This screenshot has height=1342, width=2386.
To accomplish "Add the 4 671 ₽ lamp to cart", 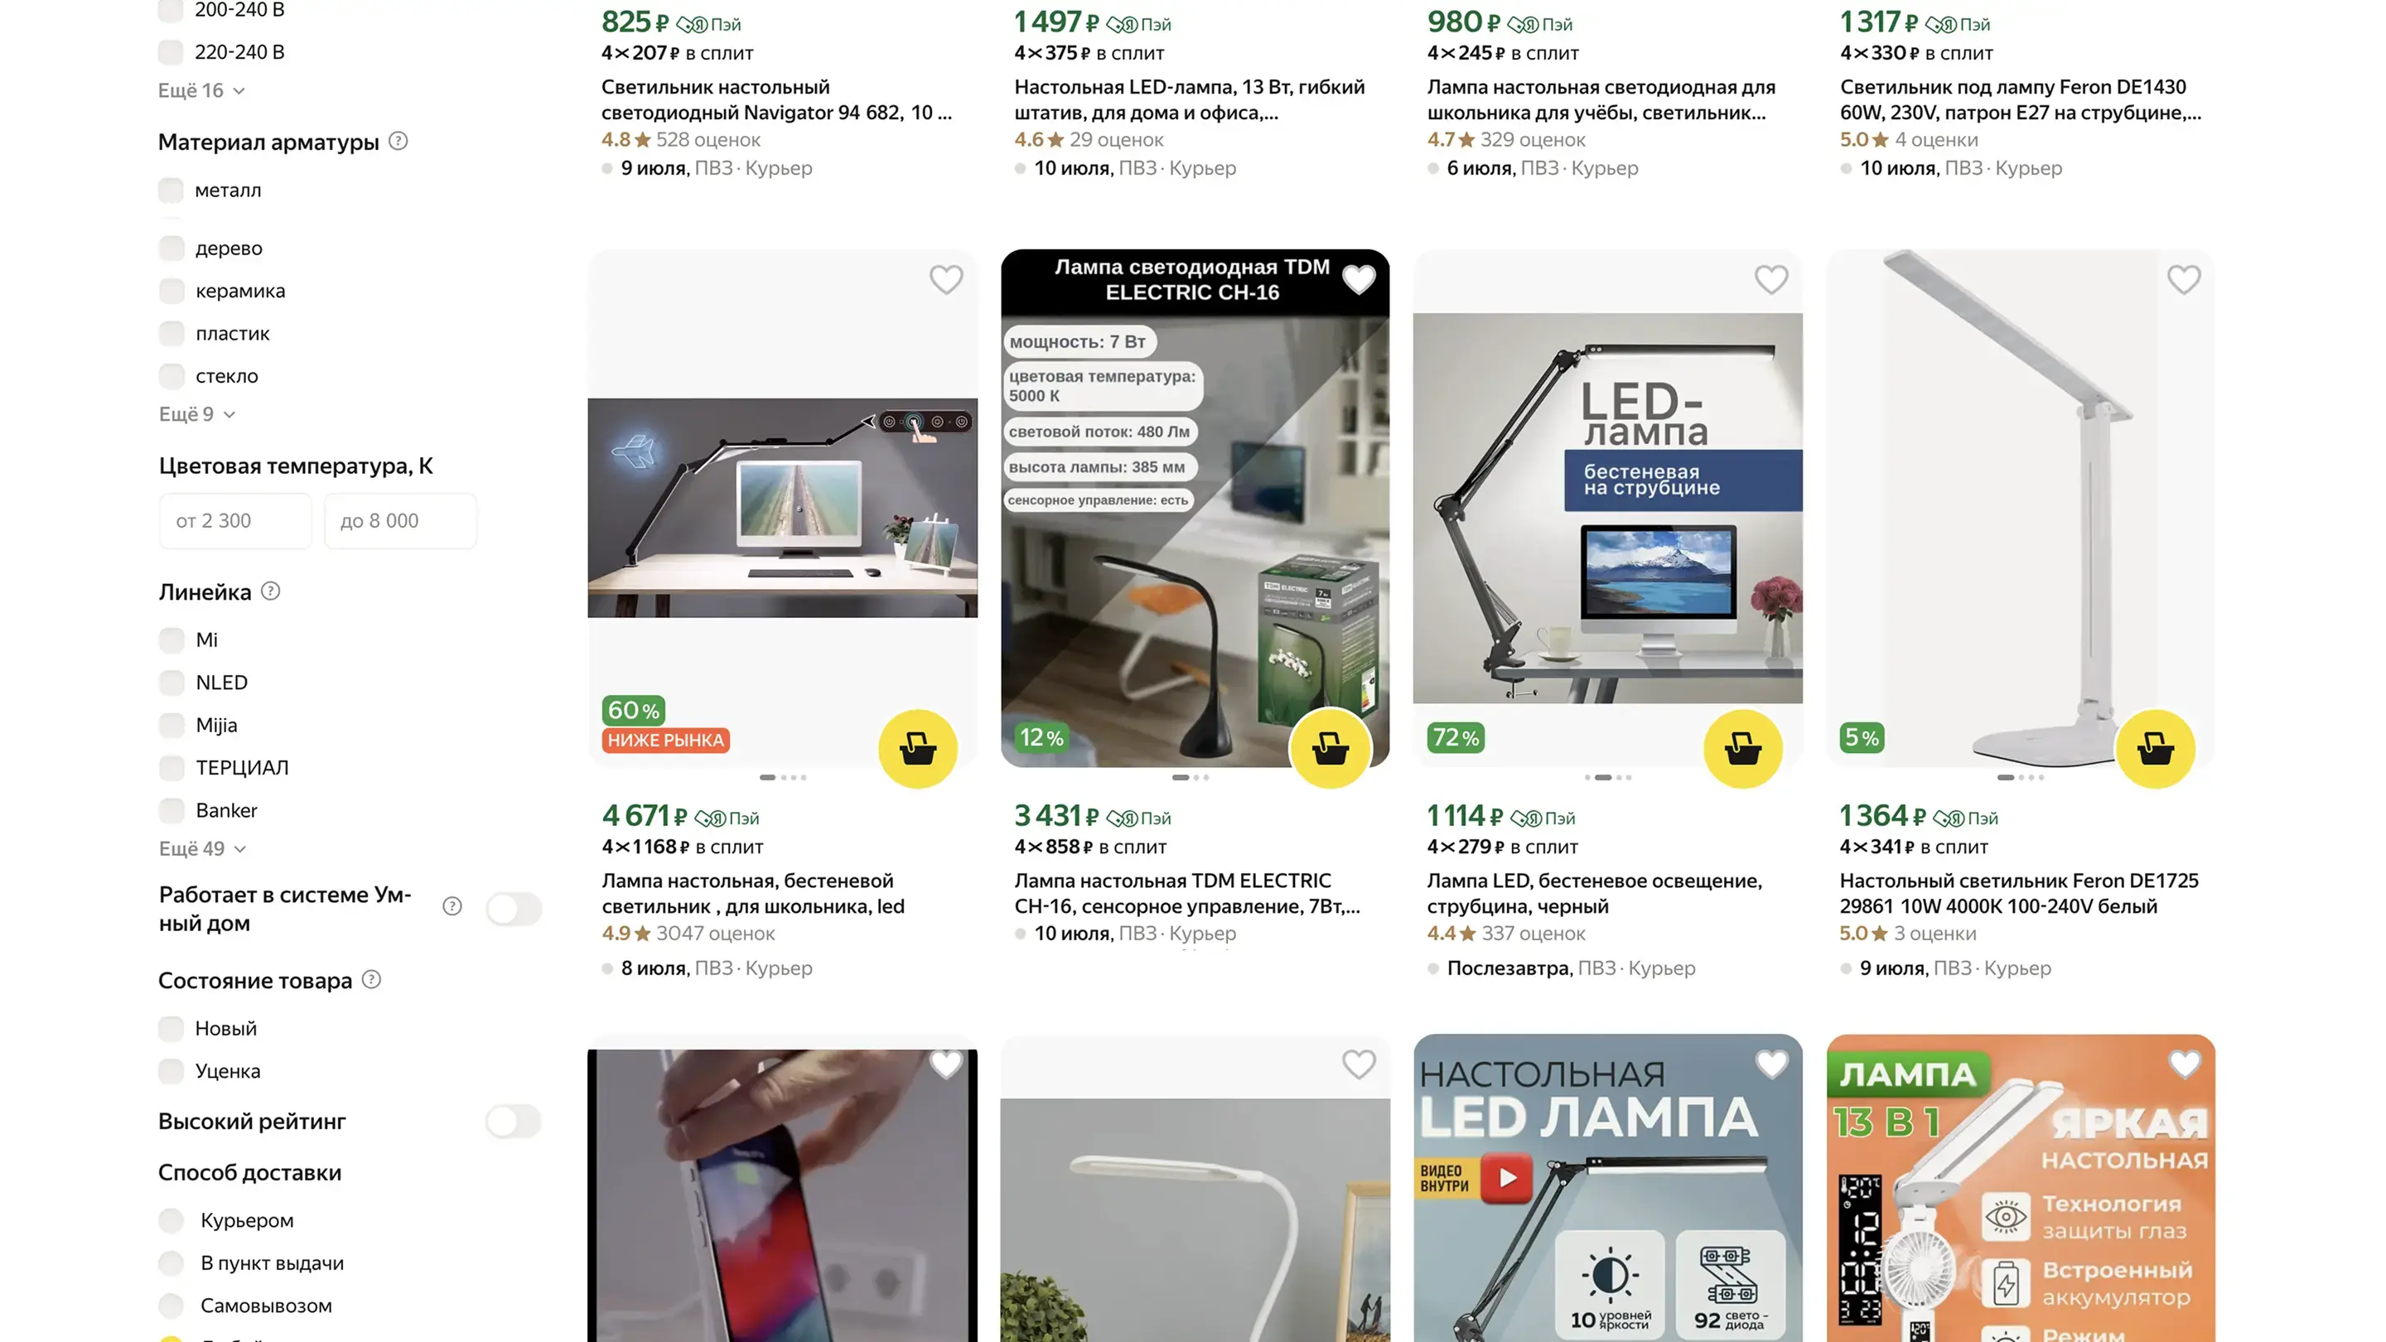I will coord(917,748).
